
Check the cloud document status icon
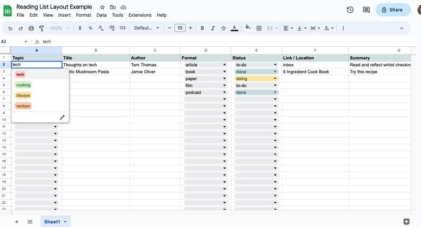123,7
